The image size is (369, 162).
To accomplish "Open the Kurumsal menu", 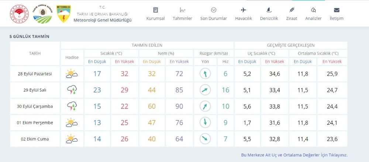I will (155, 14).
